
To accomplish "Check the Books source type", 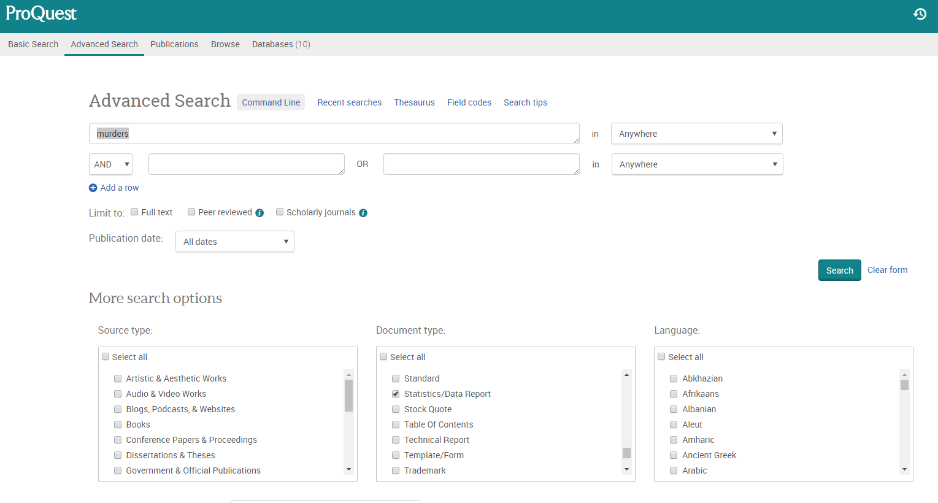I will point(118,424).
